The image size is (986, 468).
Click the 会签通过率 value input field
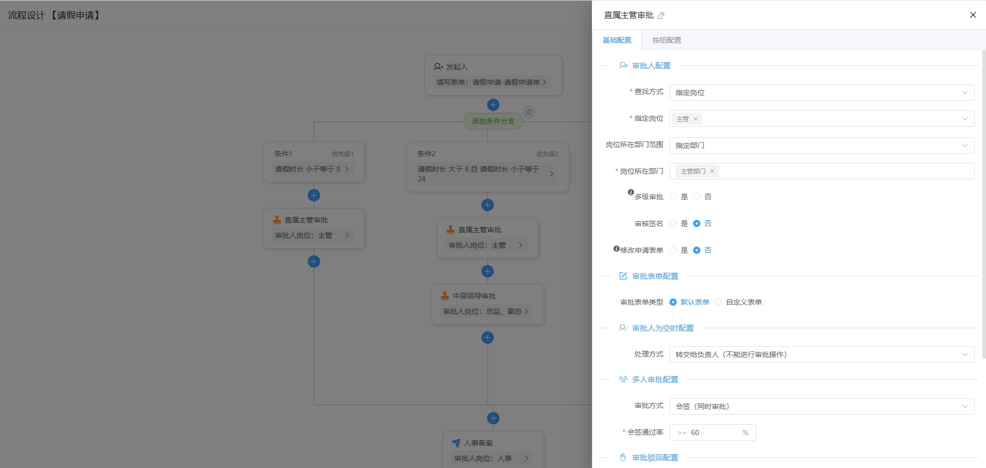pyautogui.click(x=714, y=432)
